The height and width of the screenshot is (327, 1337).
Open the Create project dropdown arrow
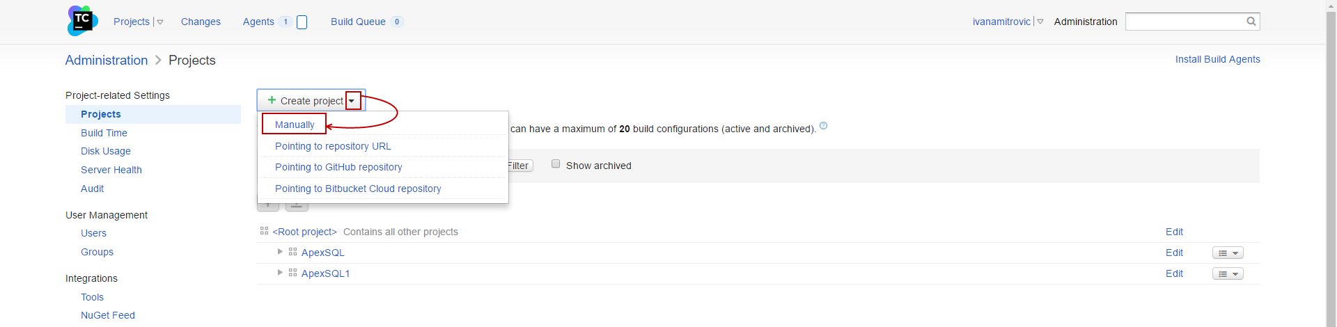(352, 101)
